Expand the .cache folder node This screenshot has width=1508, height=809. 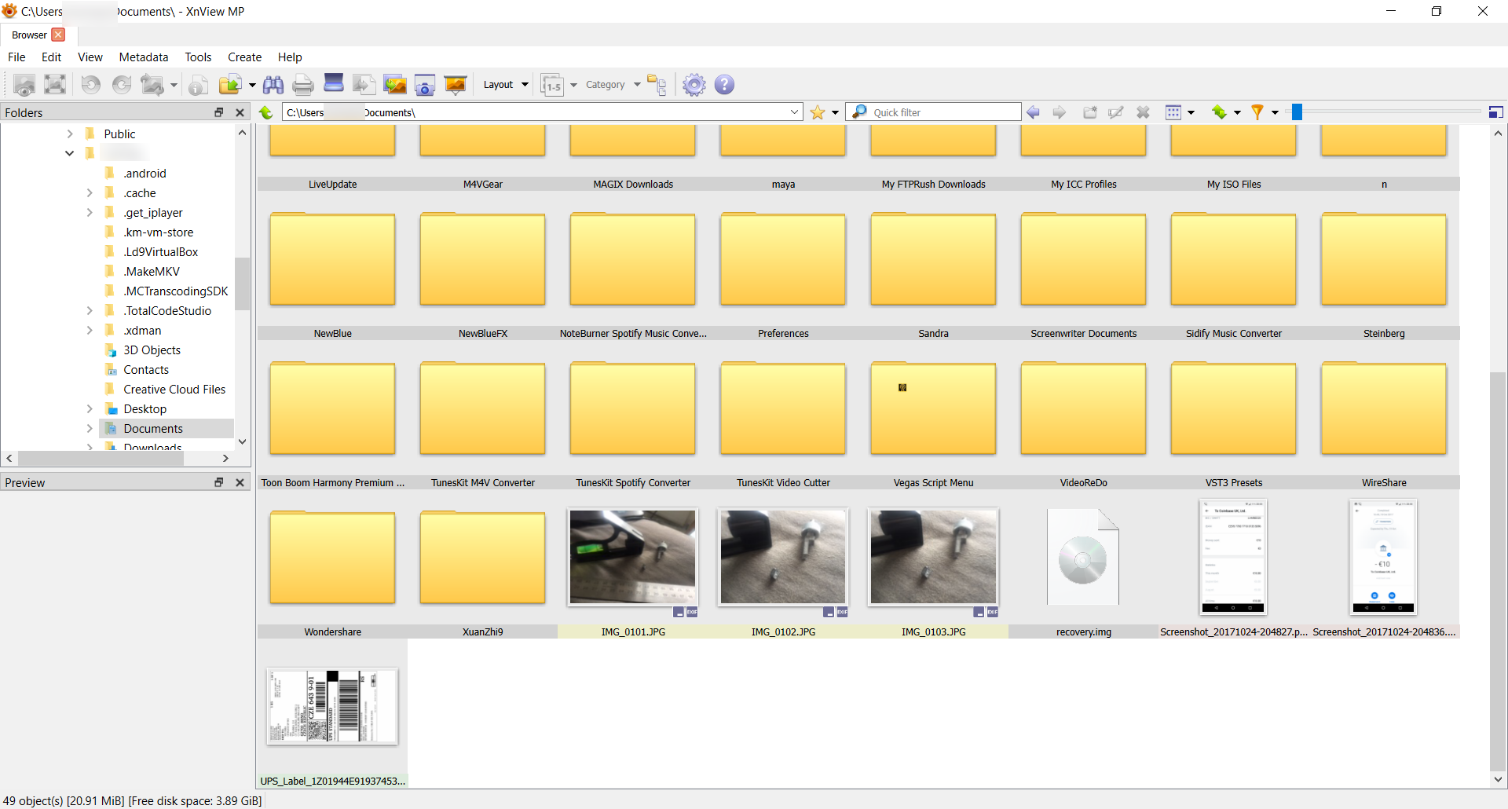tap(90, 192)
